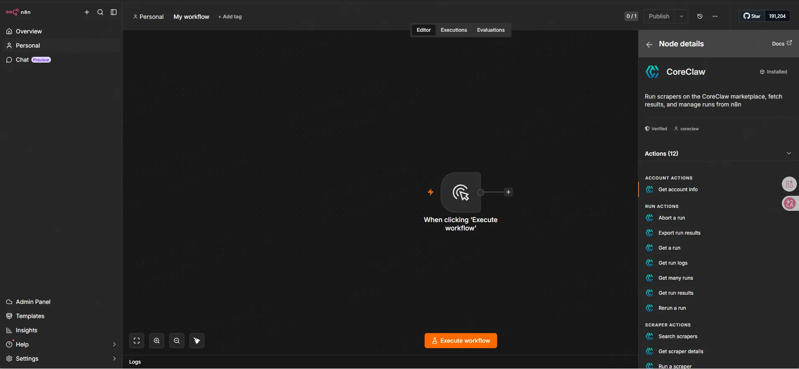
Task: Zoom out on the canvas
Action: 177,341
